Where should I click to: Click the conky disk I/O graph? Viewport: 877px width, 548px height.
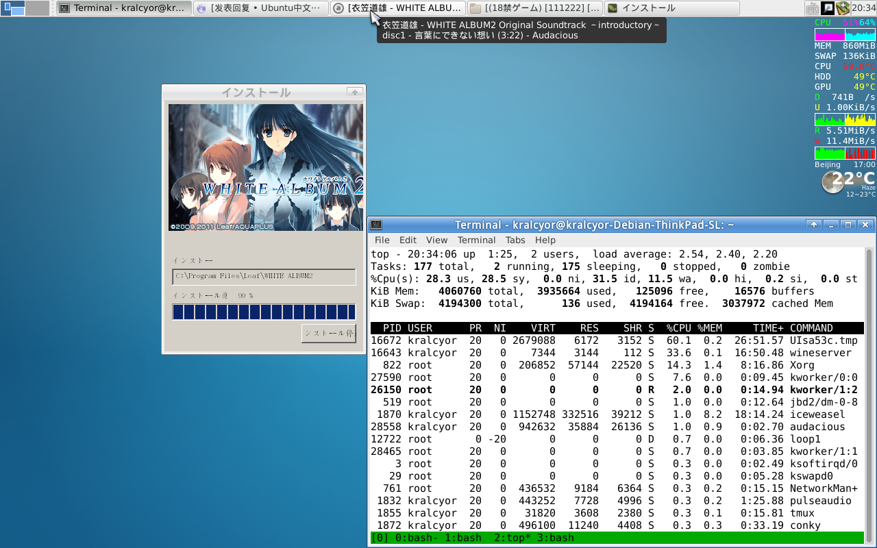(845, 153)
